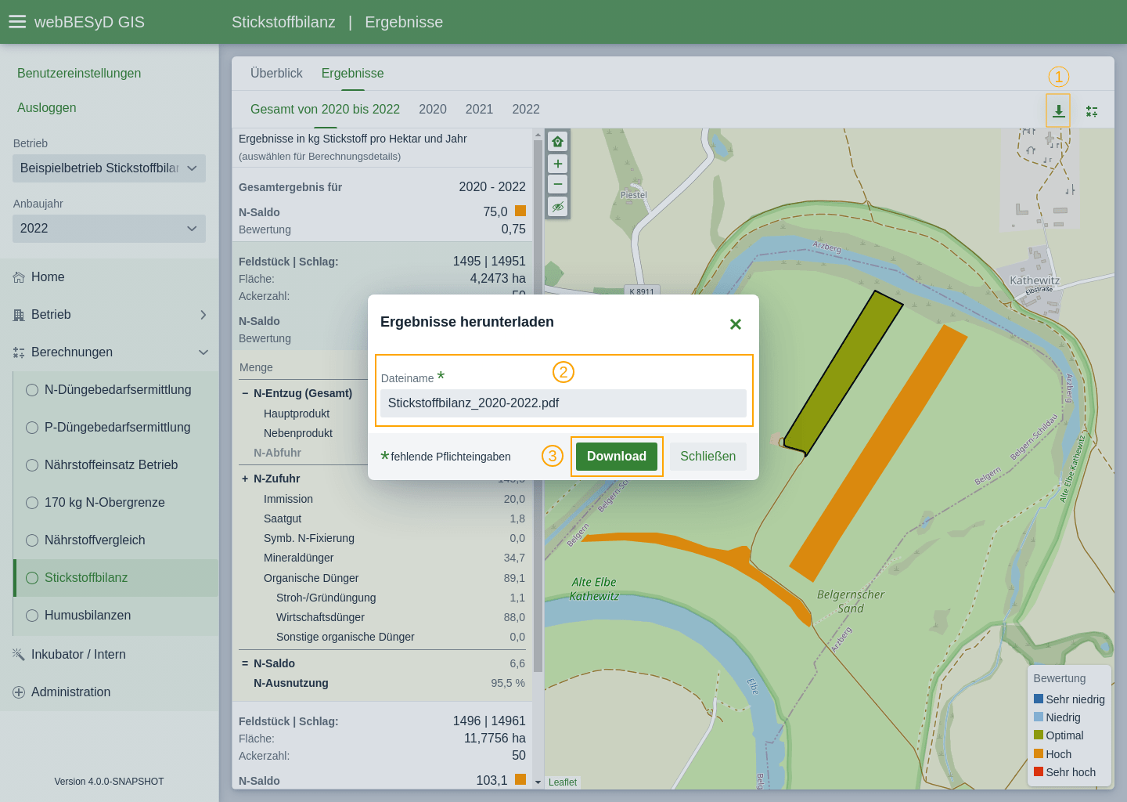The image size is (1127, 802).
Task: Select the 2022 year tab
Action: (x=526, y=110)
